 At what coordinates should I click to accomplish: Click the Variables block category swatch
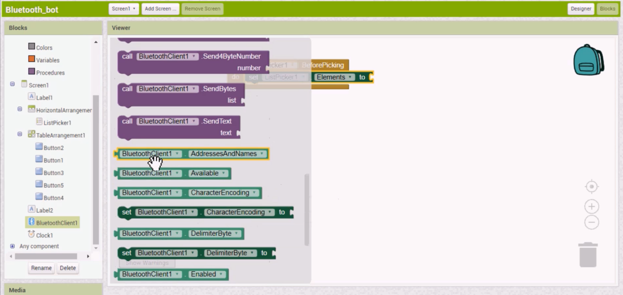pyautogui.click(x=32, y=59)
